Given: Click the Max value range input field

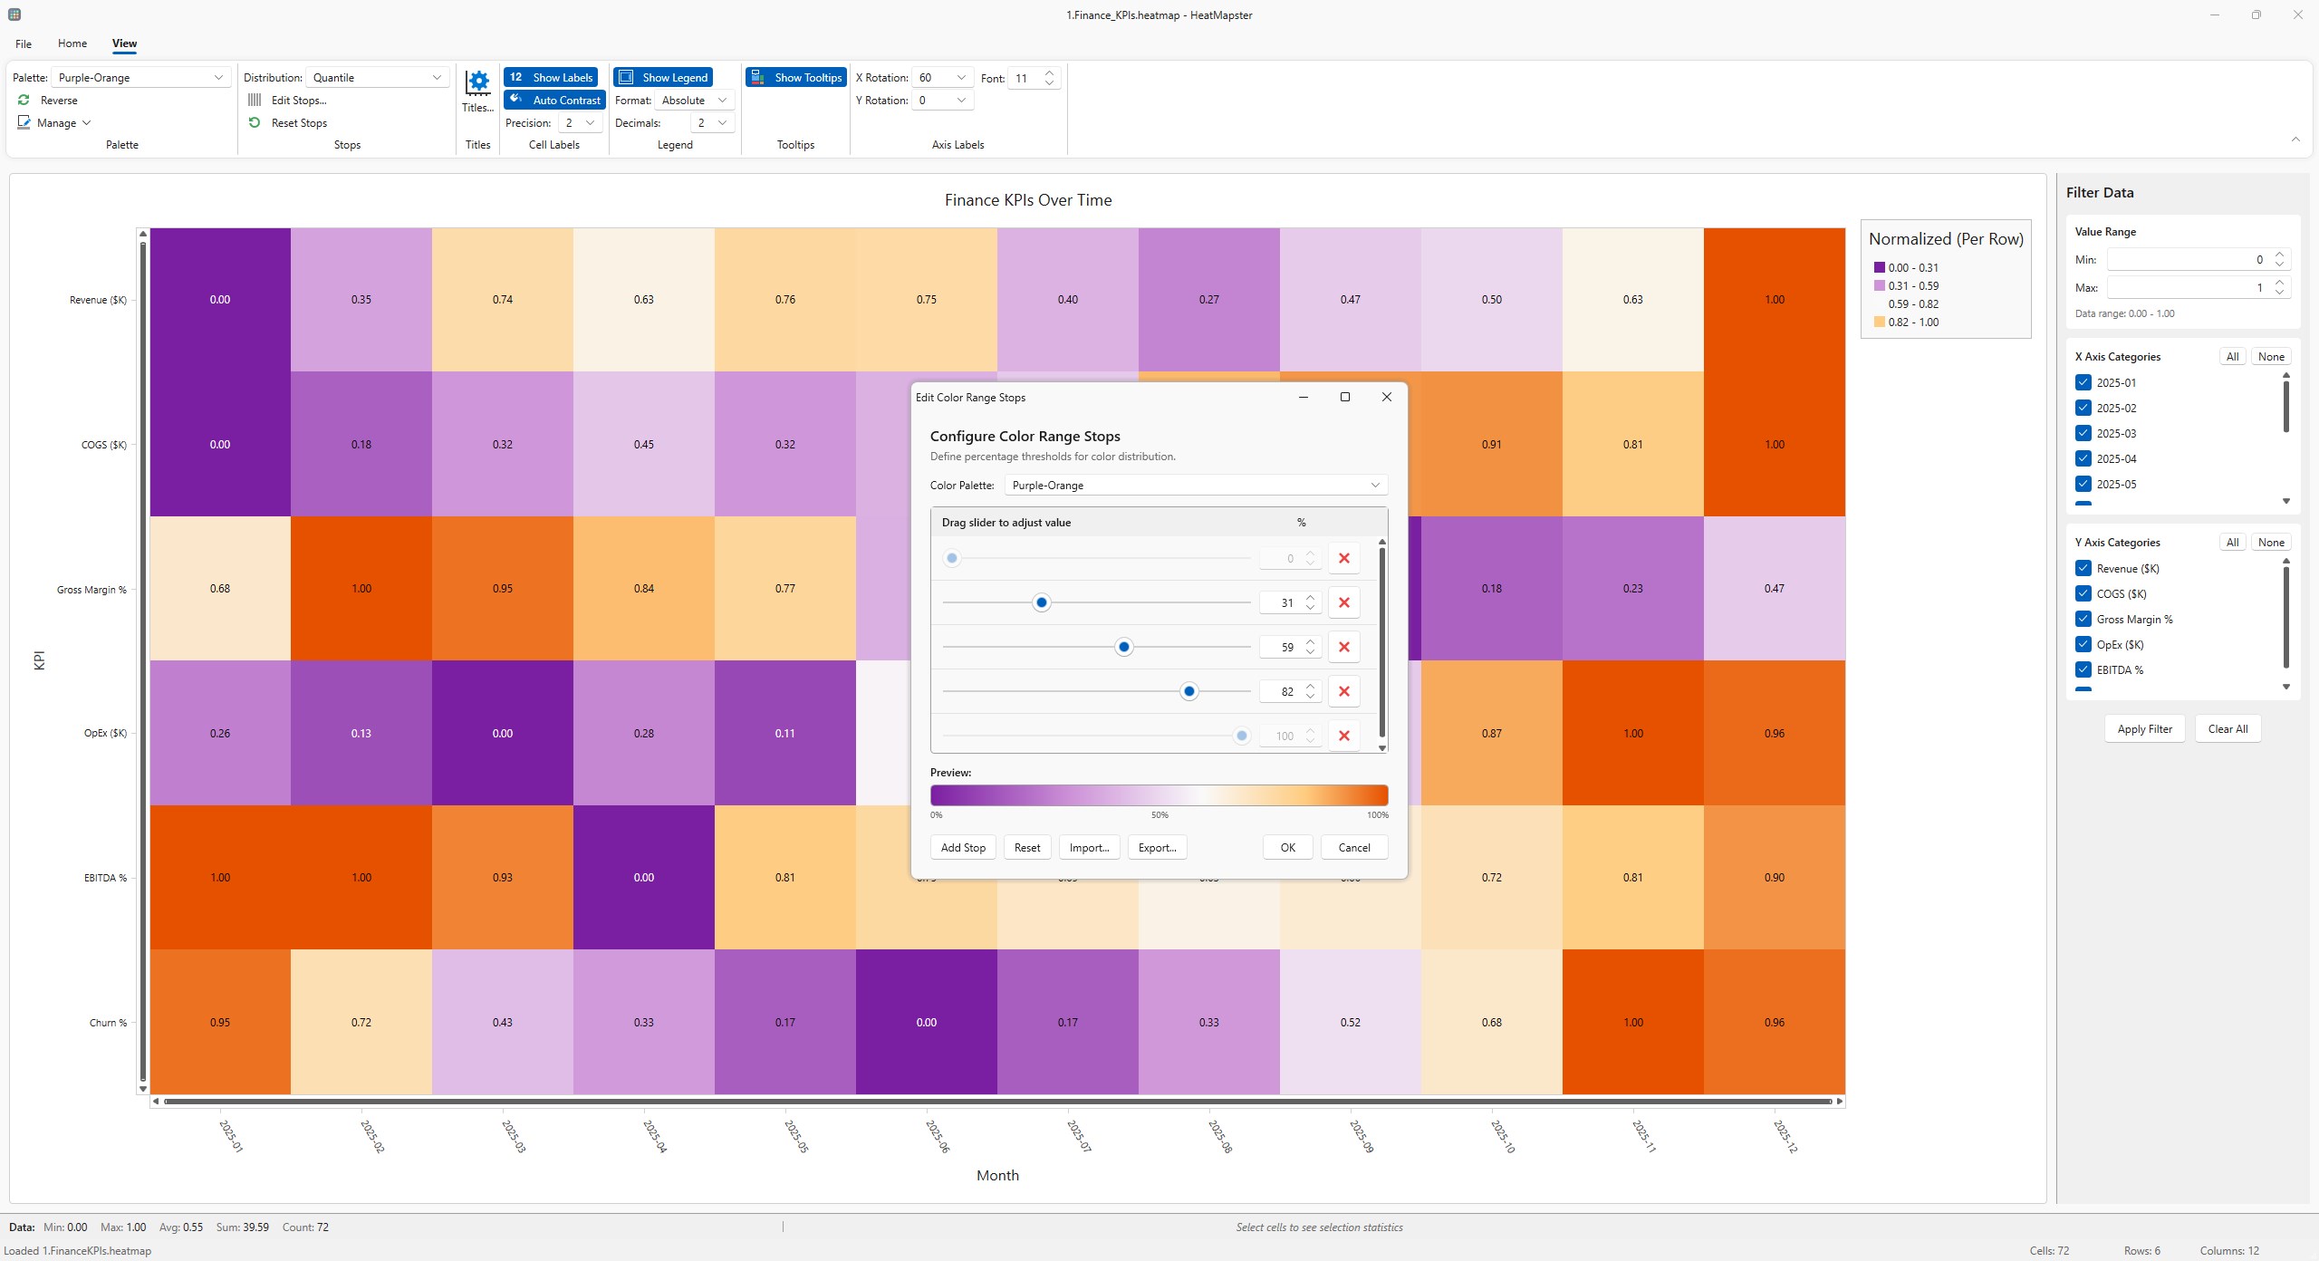Looking at the screenshot, I should [2192, 287].
